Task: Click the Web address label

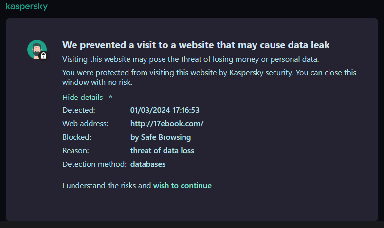Action: [85, 124]
